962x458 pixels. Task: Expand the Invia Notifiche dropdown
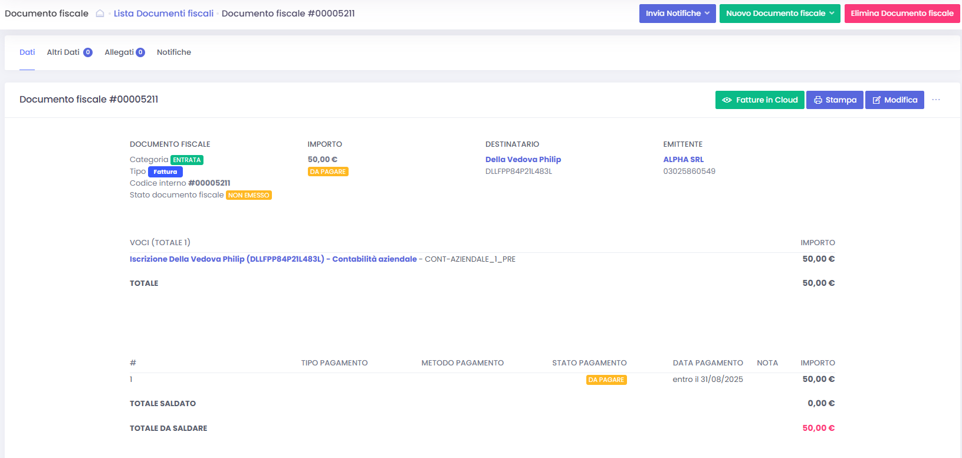click(x=677, y=14)
